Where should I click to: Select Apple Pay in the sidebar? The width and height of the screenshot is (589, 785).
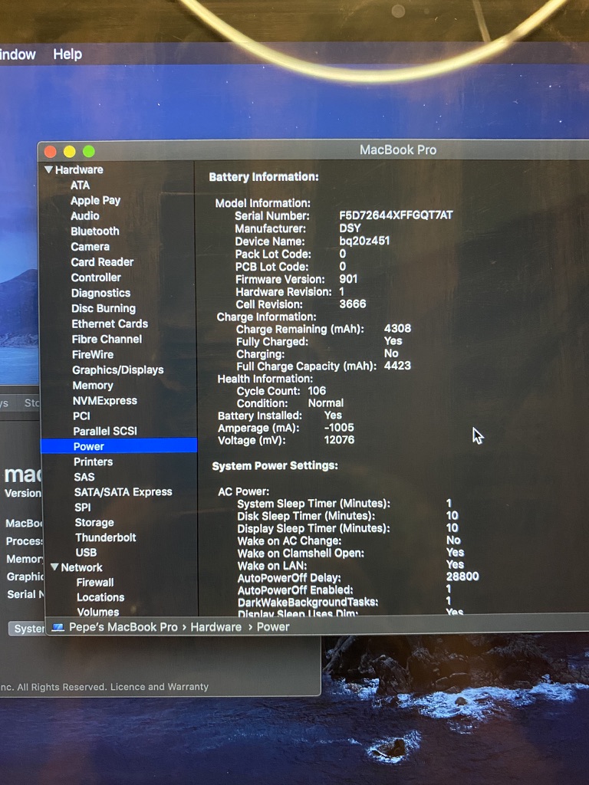pyautogui.click(x=95, y=201)
